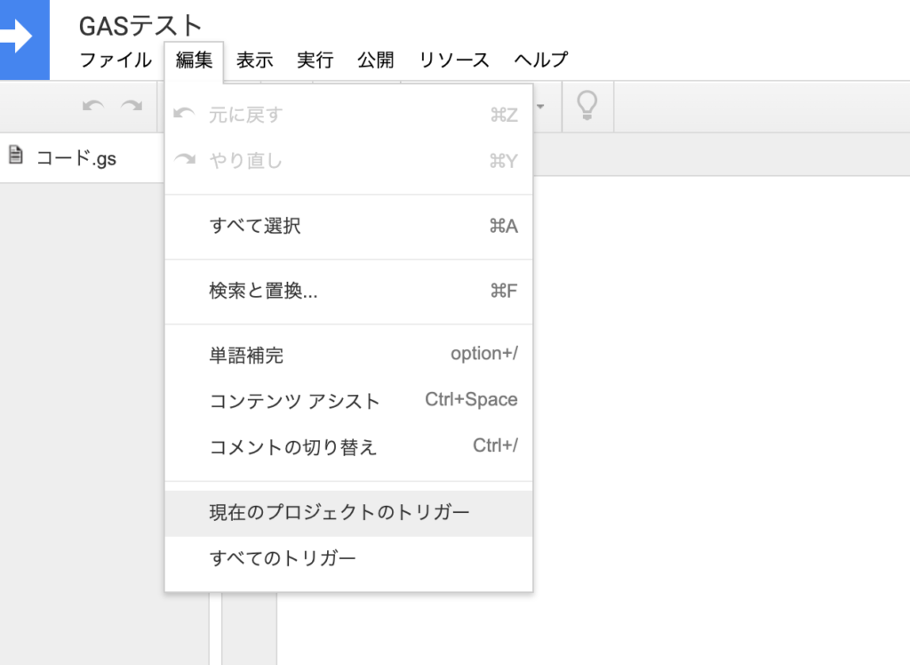The height and width of the screenshot is (665, 910).
Task: Click the undo arrow in the toolbar
Action: pyautogui.click(x=92, y=107)
